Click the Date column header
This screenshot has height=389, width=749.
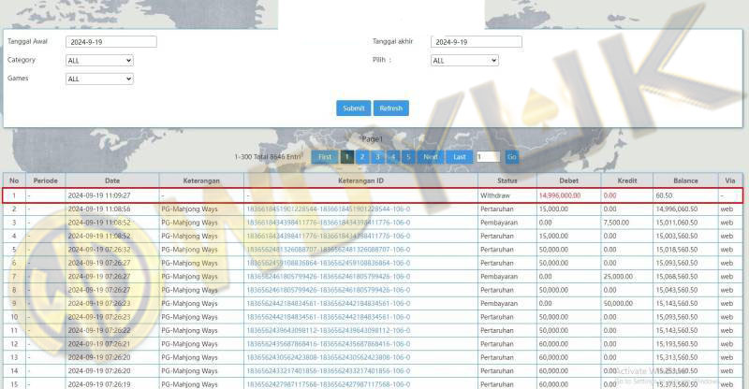point(112,180)
